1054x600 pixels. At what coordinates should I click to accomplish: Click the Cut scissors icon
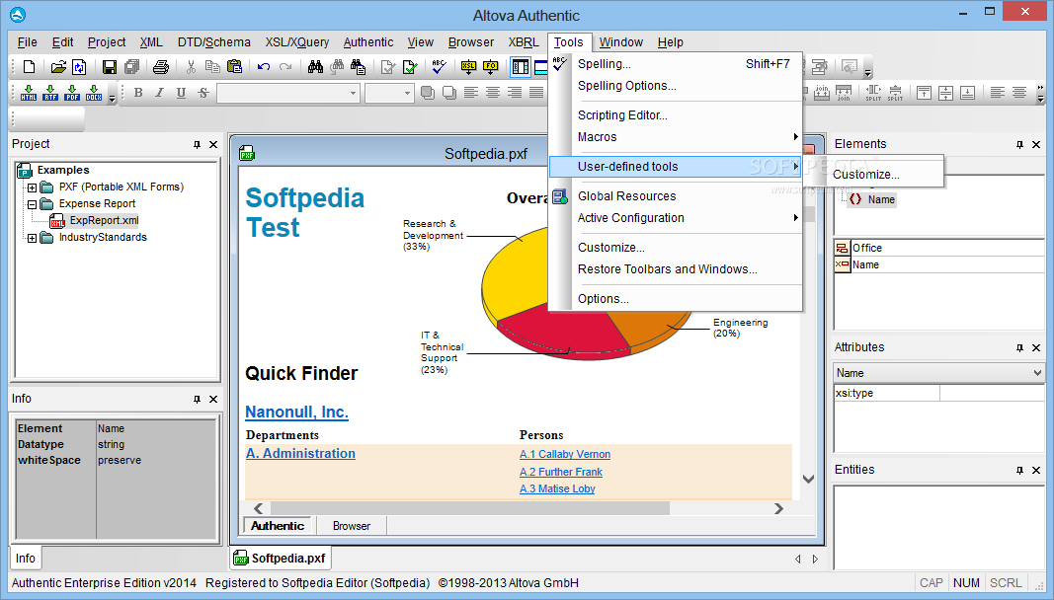[191, 66]
